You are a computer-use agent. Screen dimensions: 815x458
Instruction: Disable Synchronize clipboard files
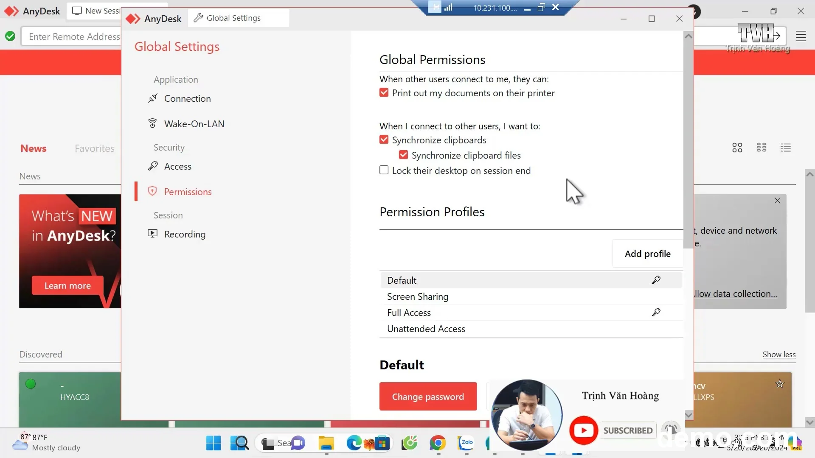coord(403,155)
